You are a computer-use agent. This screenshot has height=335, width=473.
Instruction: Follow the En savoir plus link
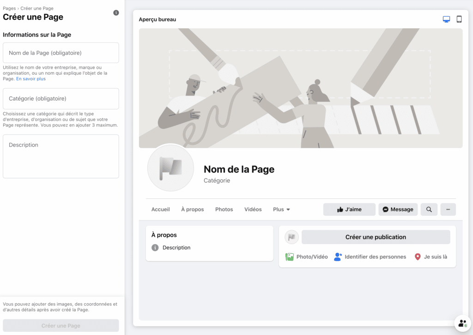[x=31, y=79]
